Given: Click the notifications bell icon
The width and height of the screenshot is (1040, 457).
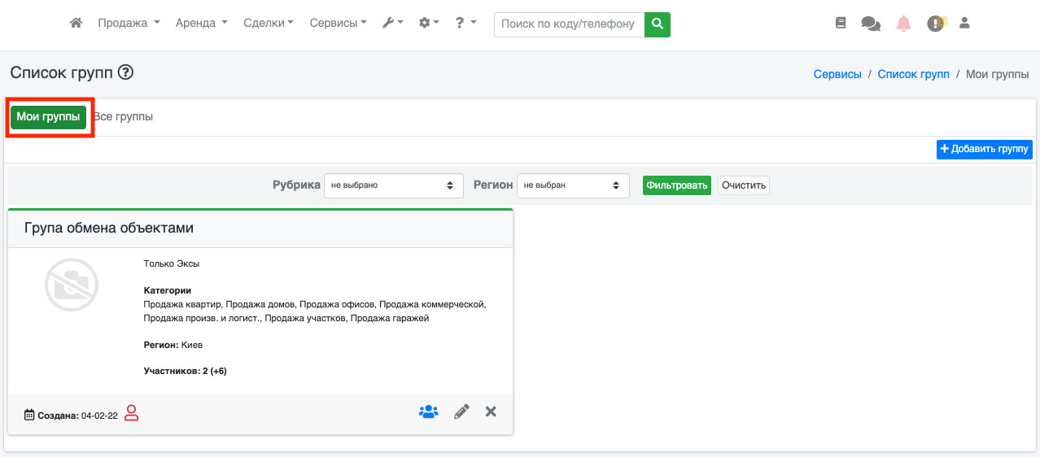Looking at the screenshot, I should tap(903, 24).
